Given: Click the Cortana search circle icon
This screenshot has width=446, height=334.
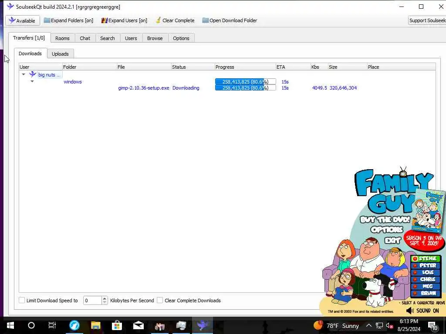Looking at the screenshot, I should 31,325.
